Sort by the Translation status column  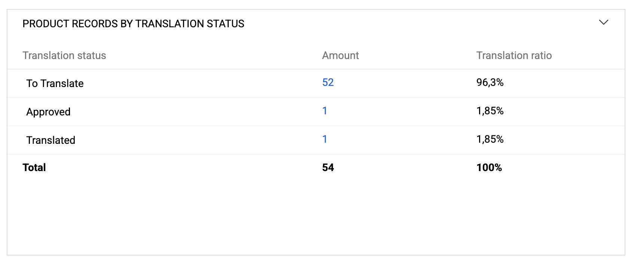(64, 55)
